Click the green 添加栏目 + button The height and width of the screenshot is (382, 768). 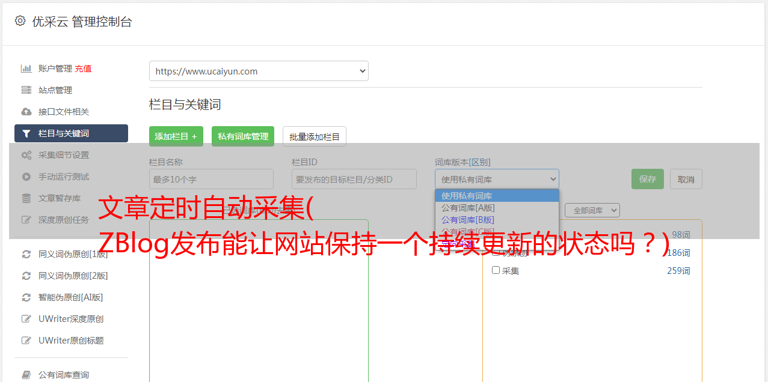(x=176, y=136)
